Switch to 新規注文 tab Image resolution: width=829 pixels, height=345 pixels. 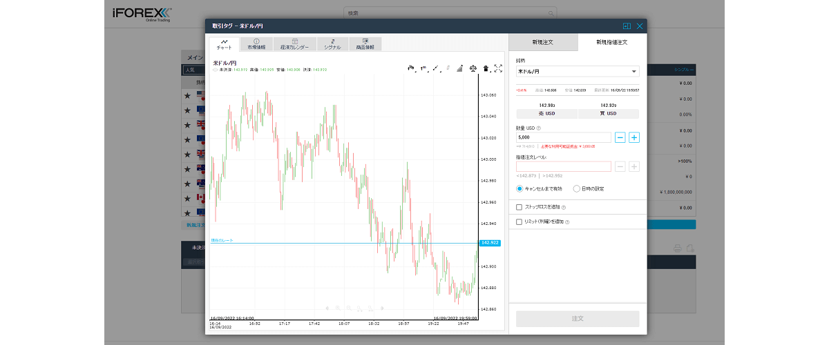pos(543,42)
